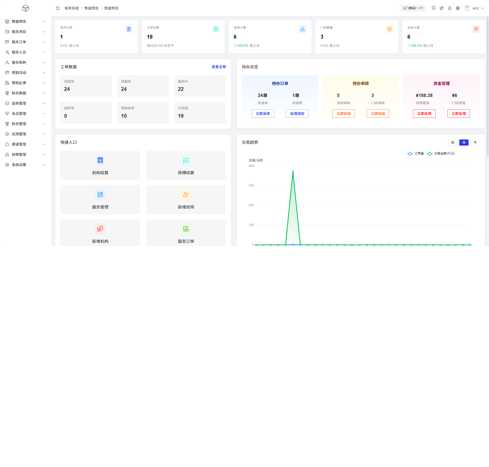
Task: Click the 查看全部 link
Action: (x=219, y=67)
